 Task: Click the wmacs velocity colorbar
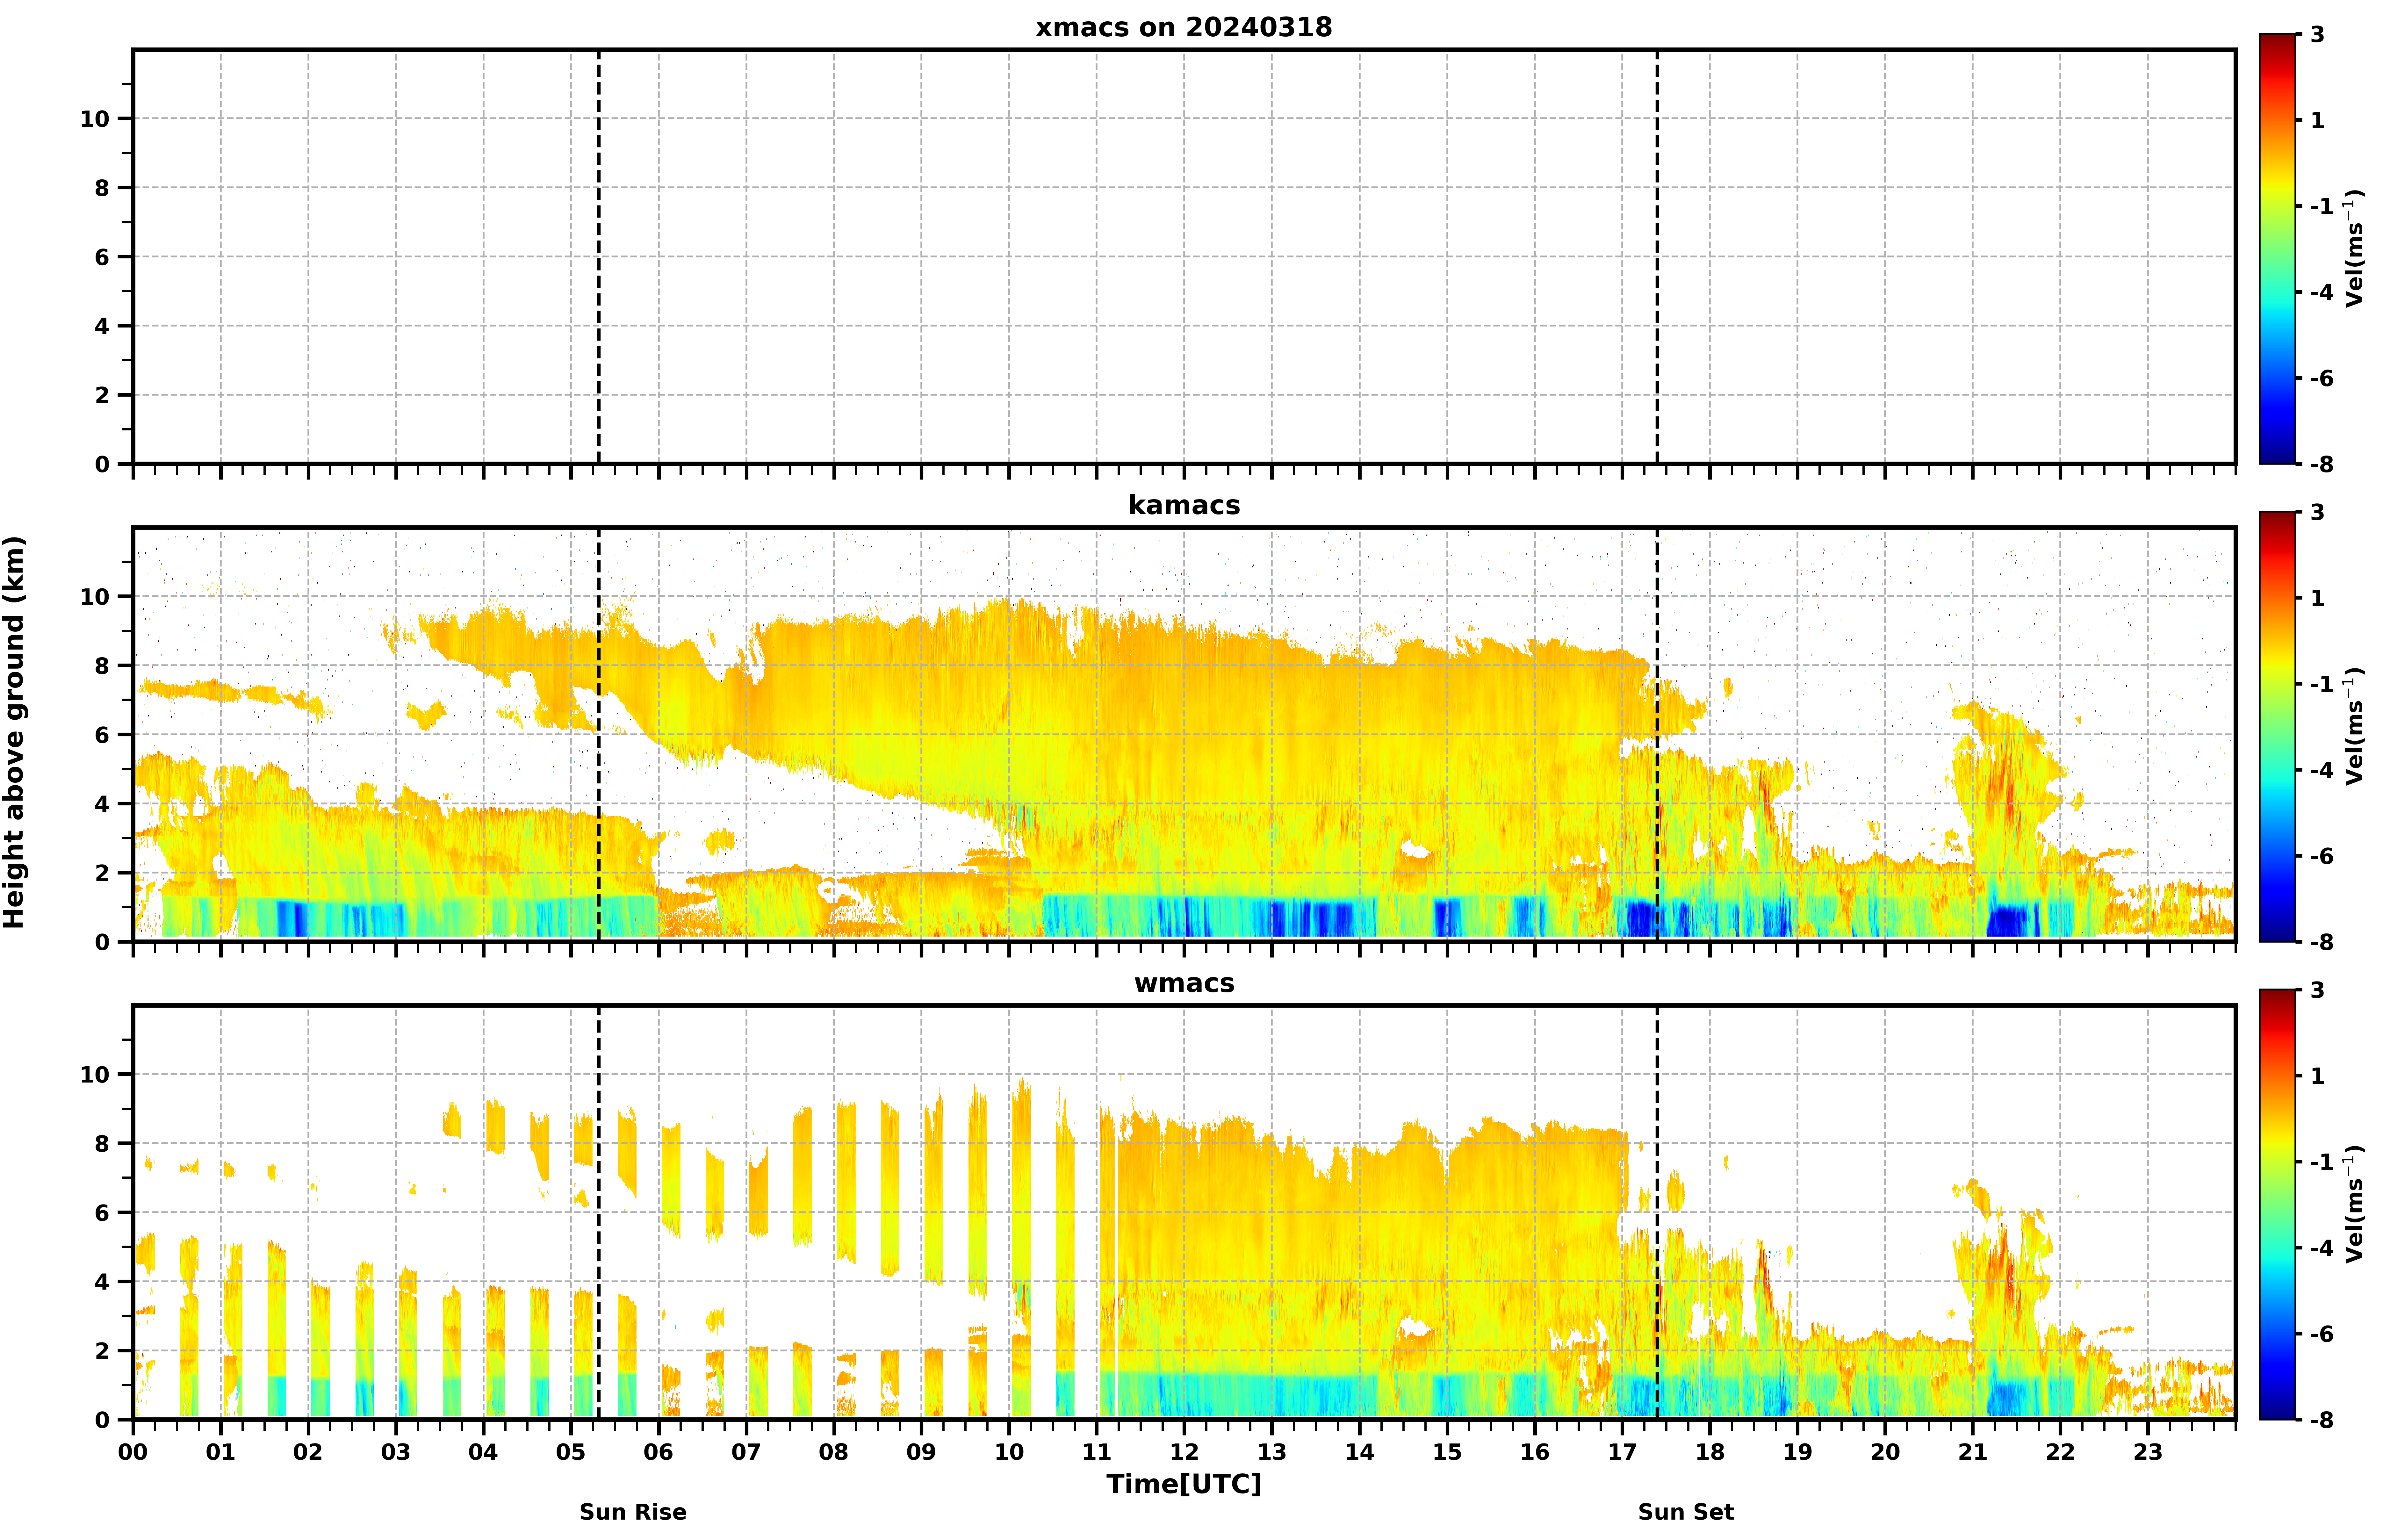2278,1205
